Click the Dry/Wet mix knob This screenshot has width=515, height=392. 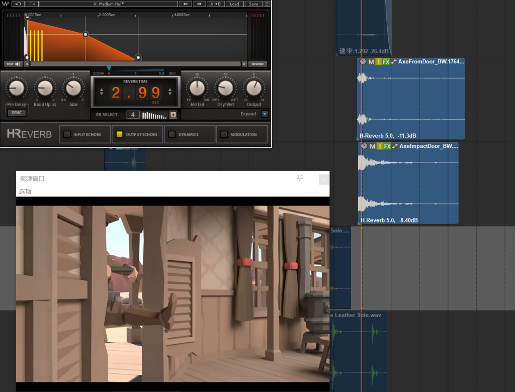tap(226, 88)
